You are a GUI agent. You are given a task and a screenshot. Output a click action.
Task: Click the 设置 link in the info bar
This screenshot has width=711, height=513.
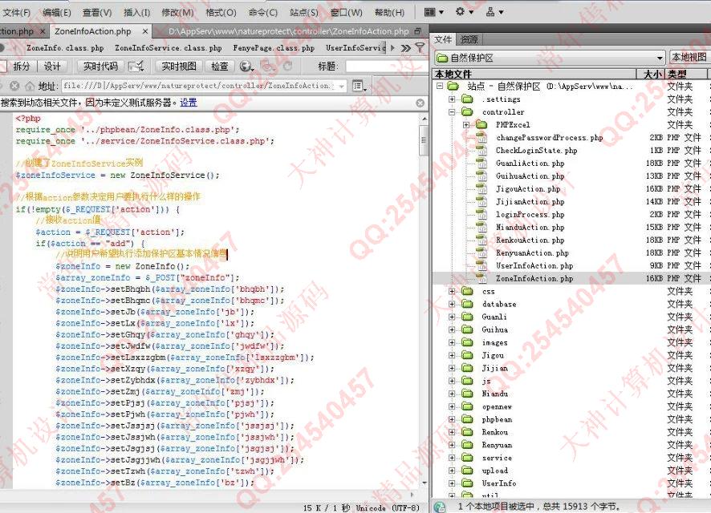189,103
